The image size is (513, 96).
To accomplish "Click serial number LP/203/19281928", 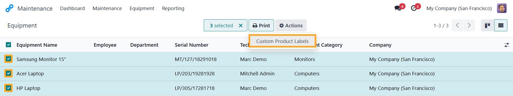I will [195, 74].
